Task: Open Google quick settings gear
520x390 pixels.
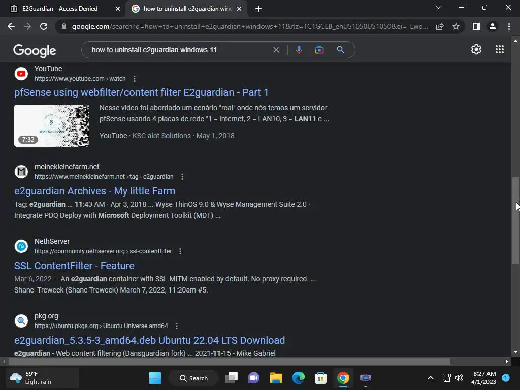Action: point(476,49)
